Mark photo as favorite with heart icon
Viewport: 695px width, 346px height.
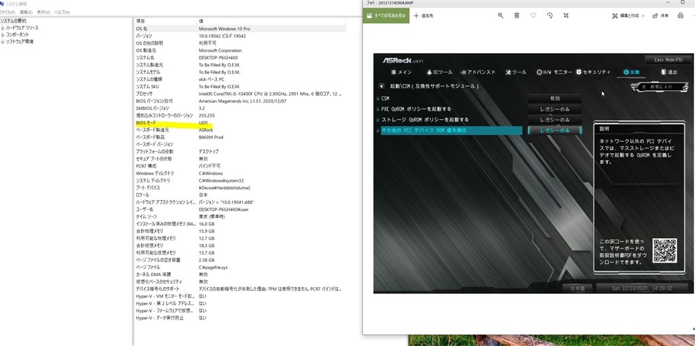click(533, 16)
